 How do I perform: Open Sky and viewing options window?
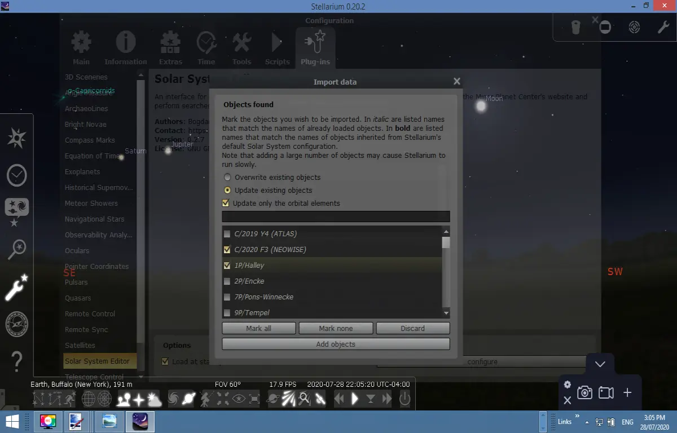17,212
